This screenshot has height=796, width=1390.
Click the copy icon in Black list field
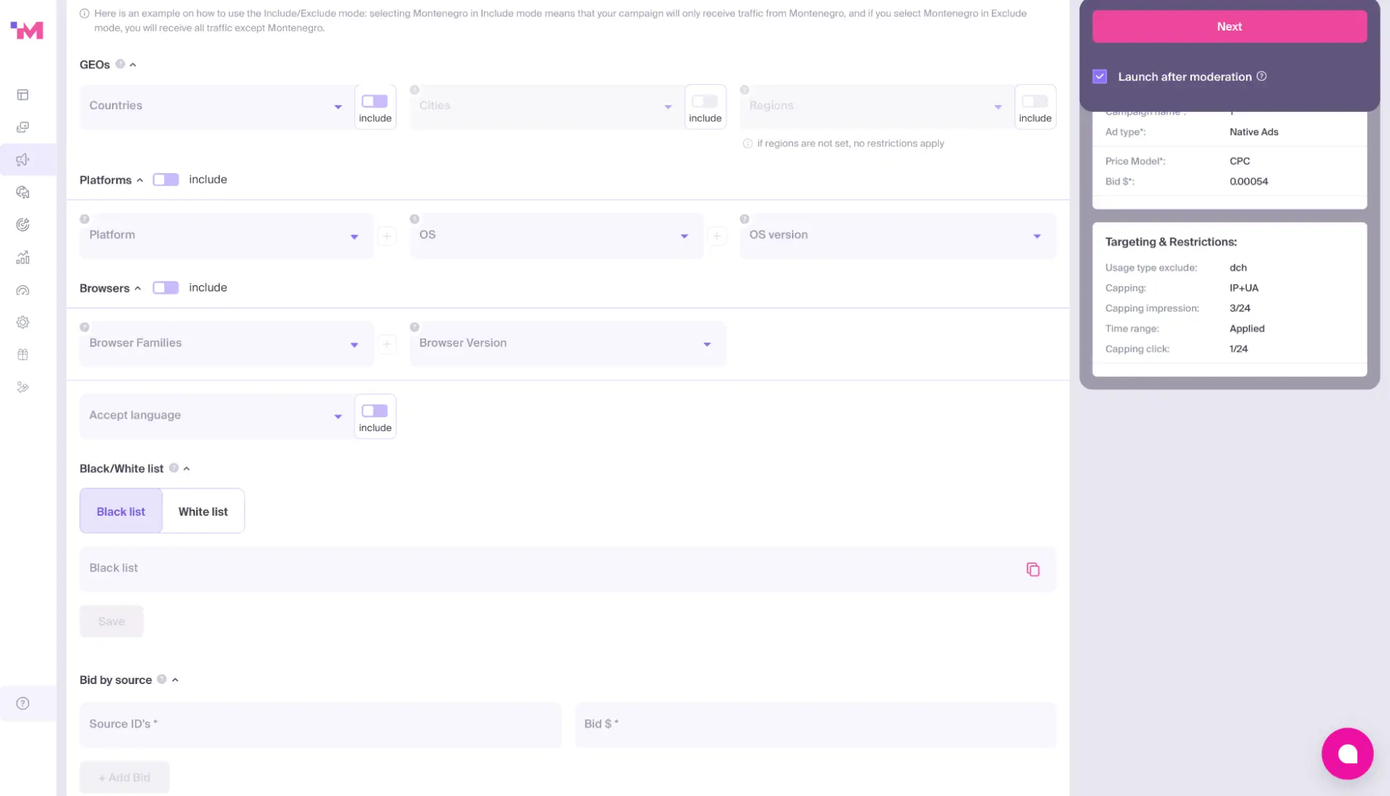click(1033, 569)
